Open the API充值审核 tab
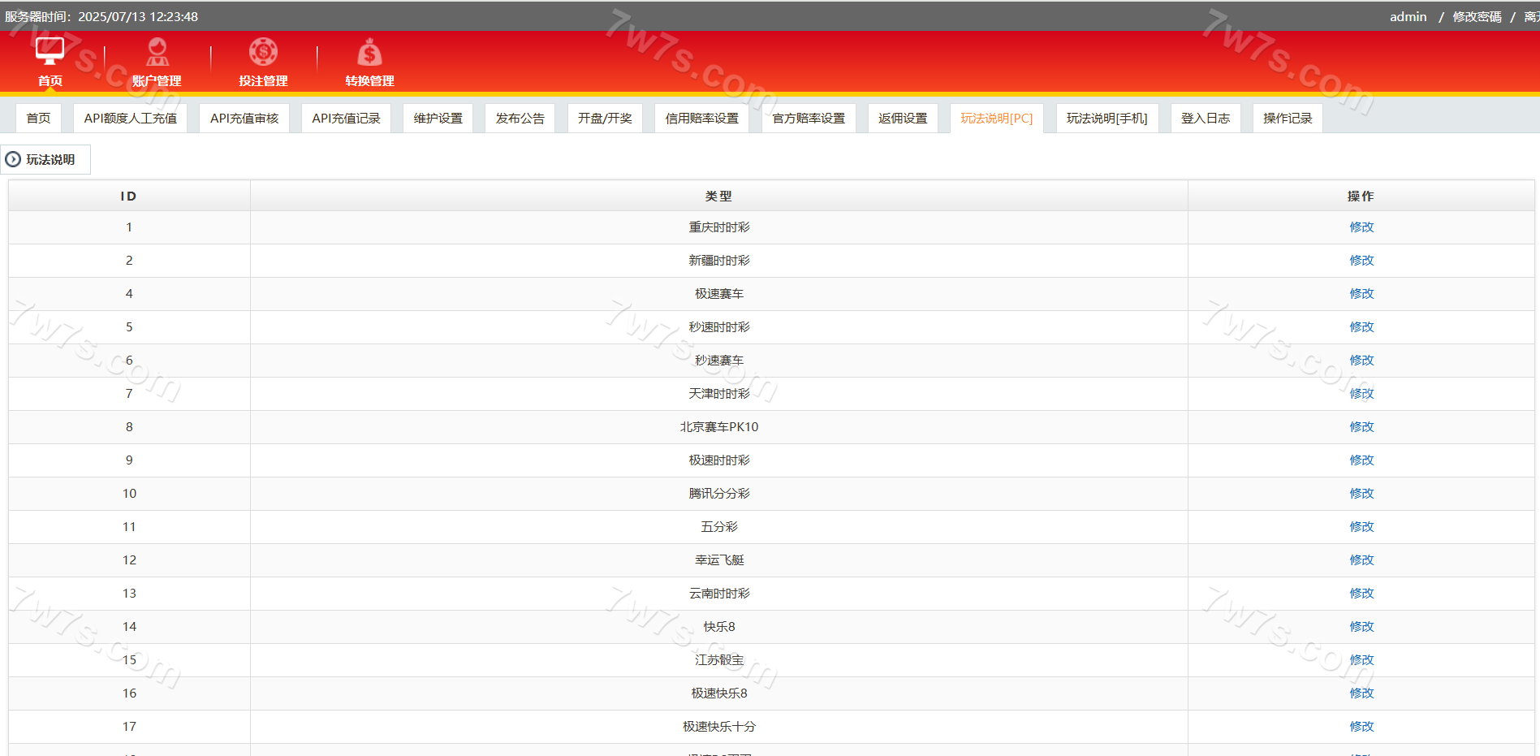The width and height of the screenshot is (1540, 756). click(x=244, y=119)
